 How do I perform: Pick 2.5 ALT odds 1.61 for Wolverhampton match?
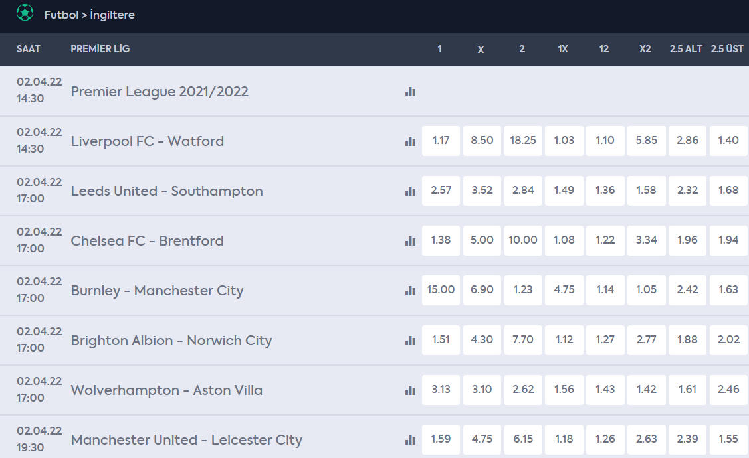687,389
